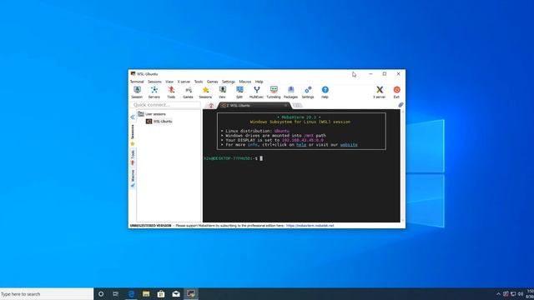Open Cortana circle icon on taskbar

click(x=101, y=294)
